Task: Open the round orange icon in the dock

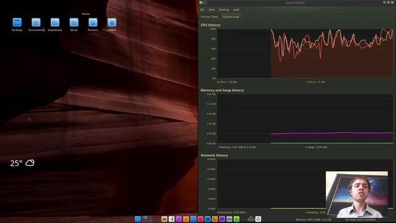Action: (215, 219)
